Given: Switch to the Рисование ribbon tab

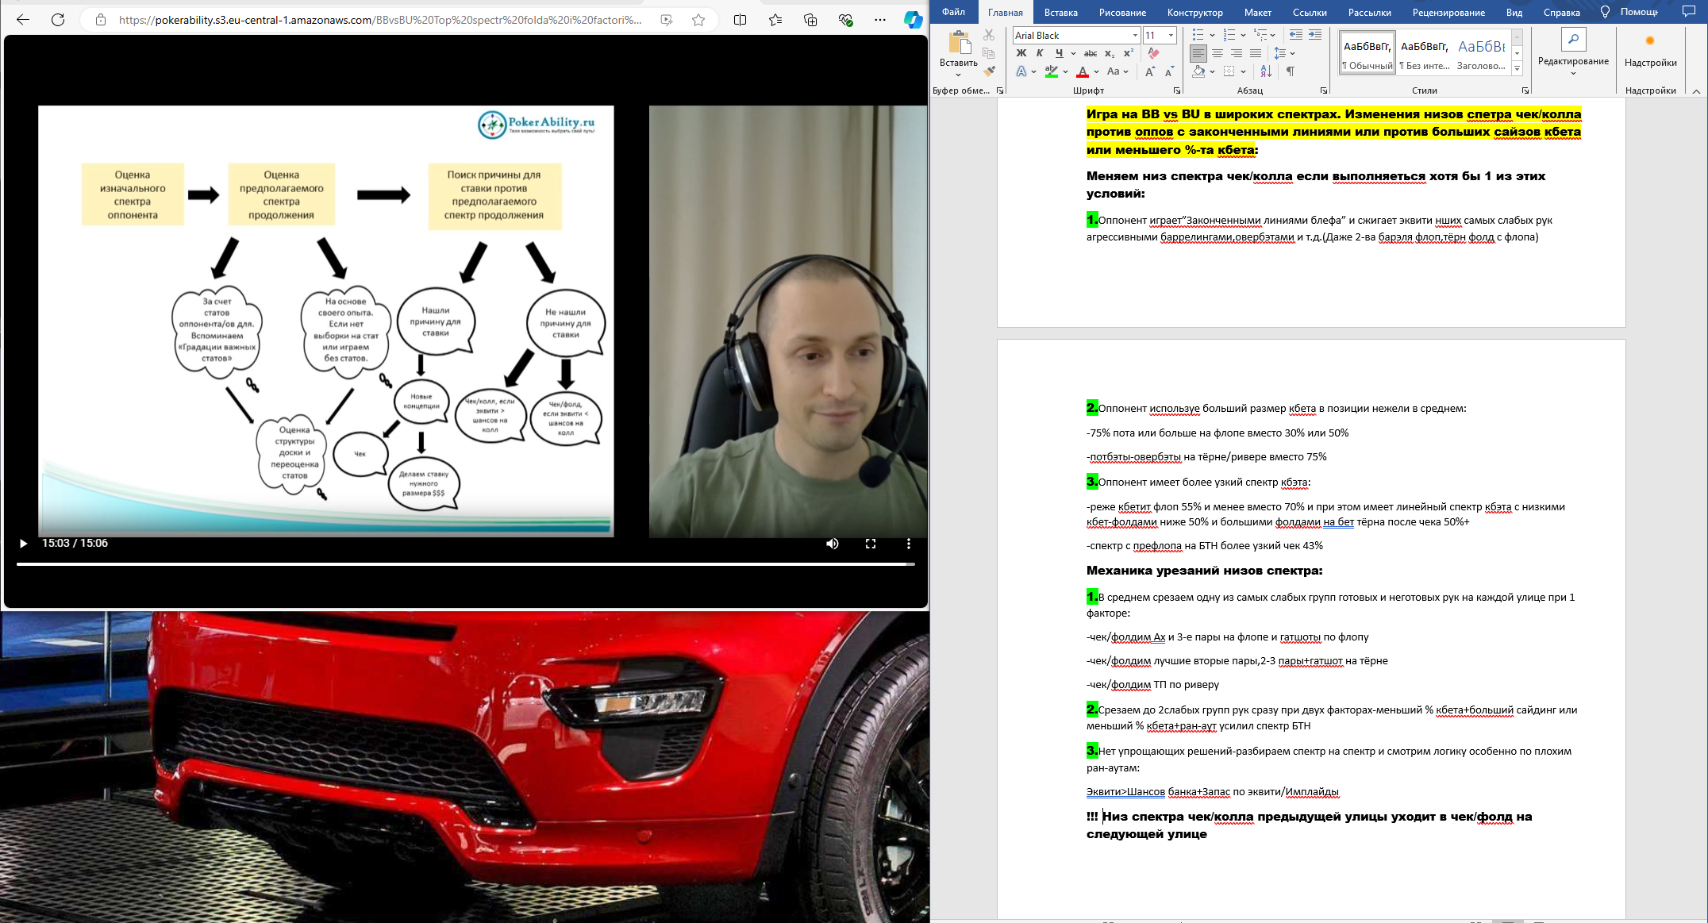Looking at the screenshot, I should click(1122, 13).
